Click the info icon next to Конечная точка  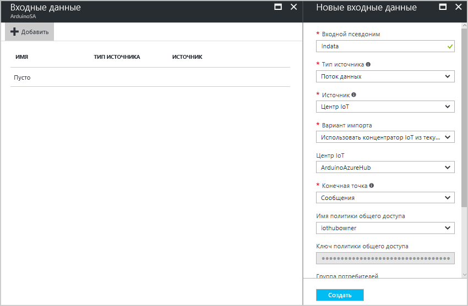point(372,186)
